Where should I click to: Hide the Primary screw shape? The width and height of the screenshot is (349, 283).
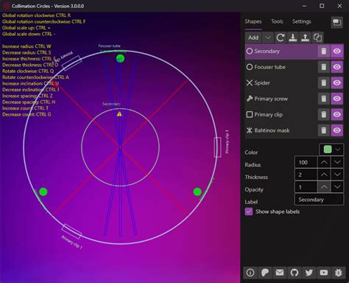(336, 99)
